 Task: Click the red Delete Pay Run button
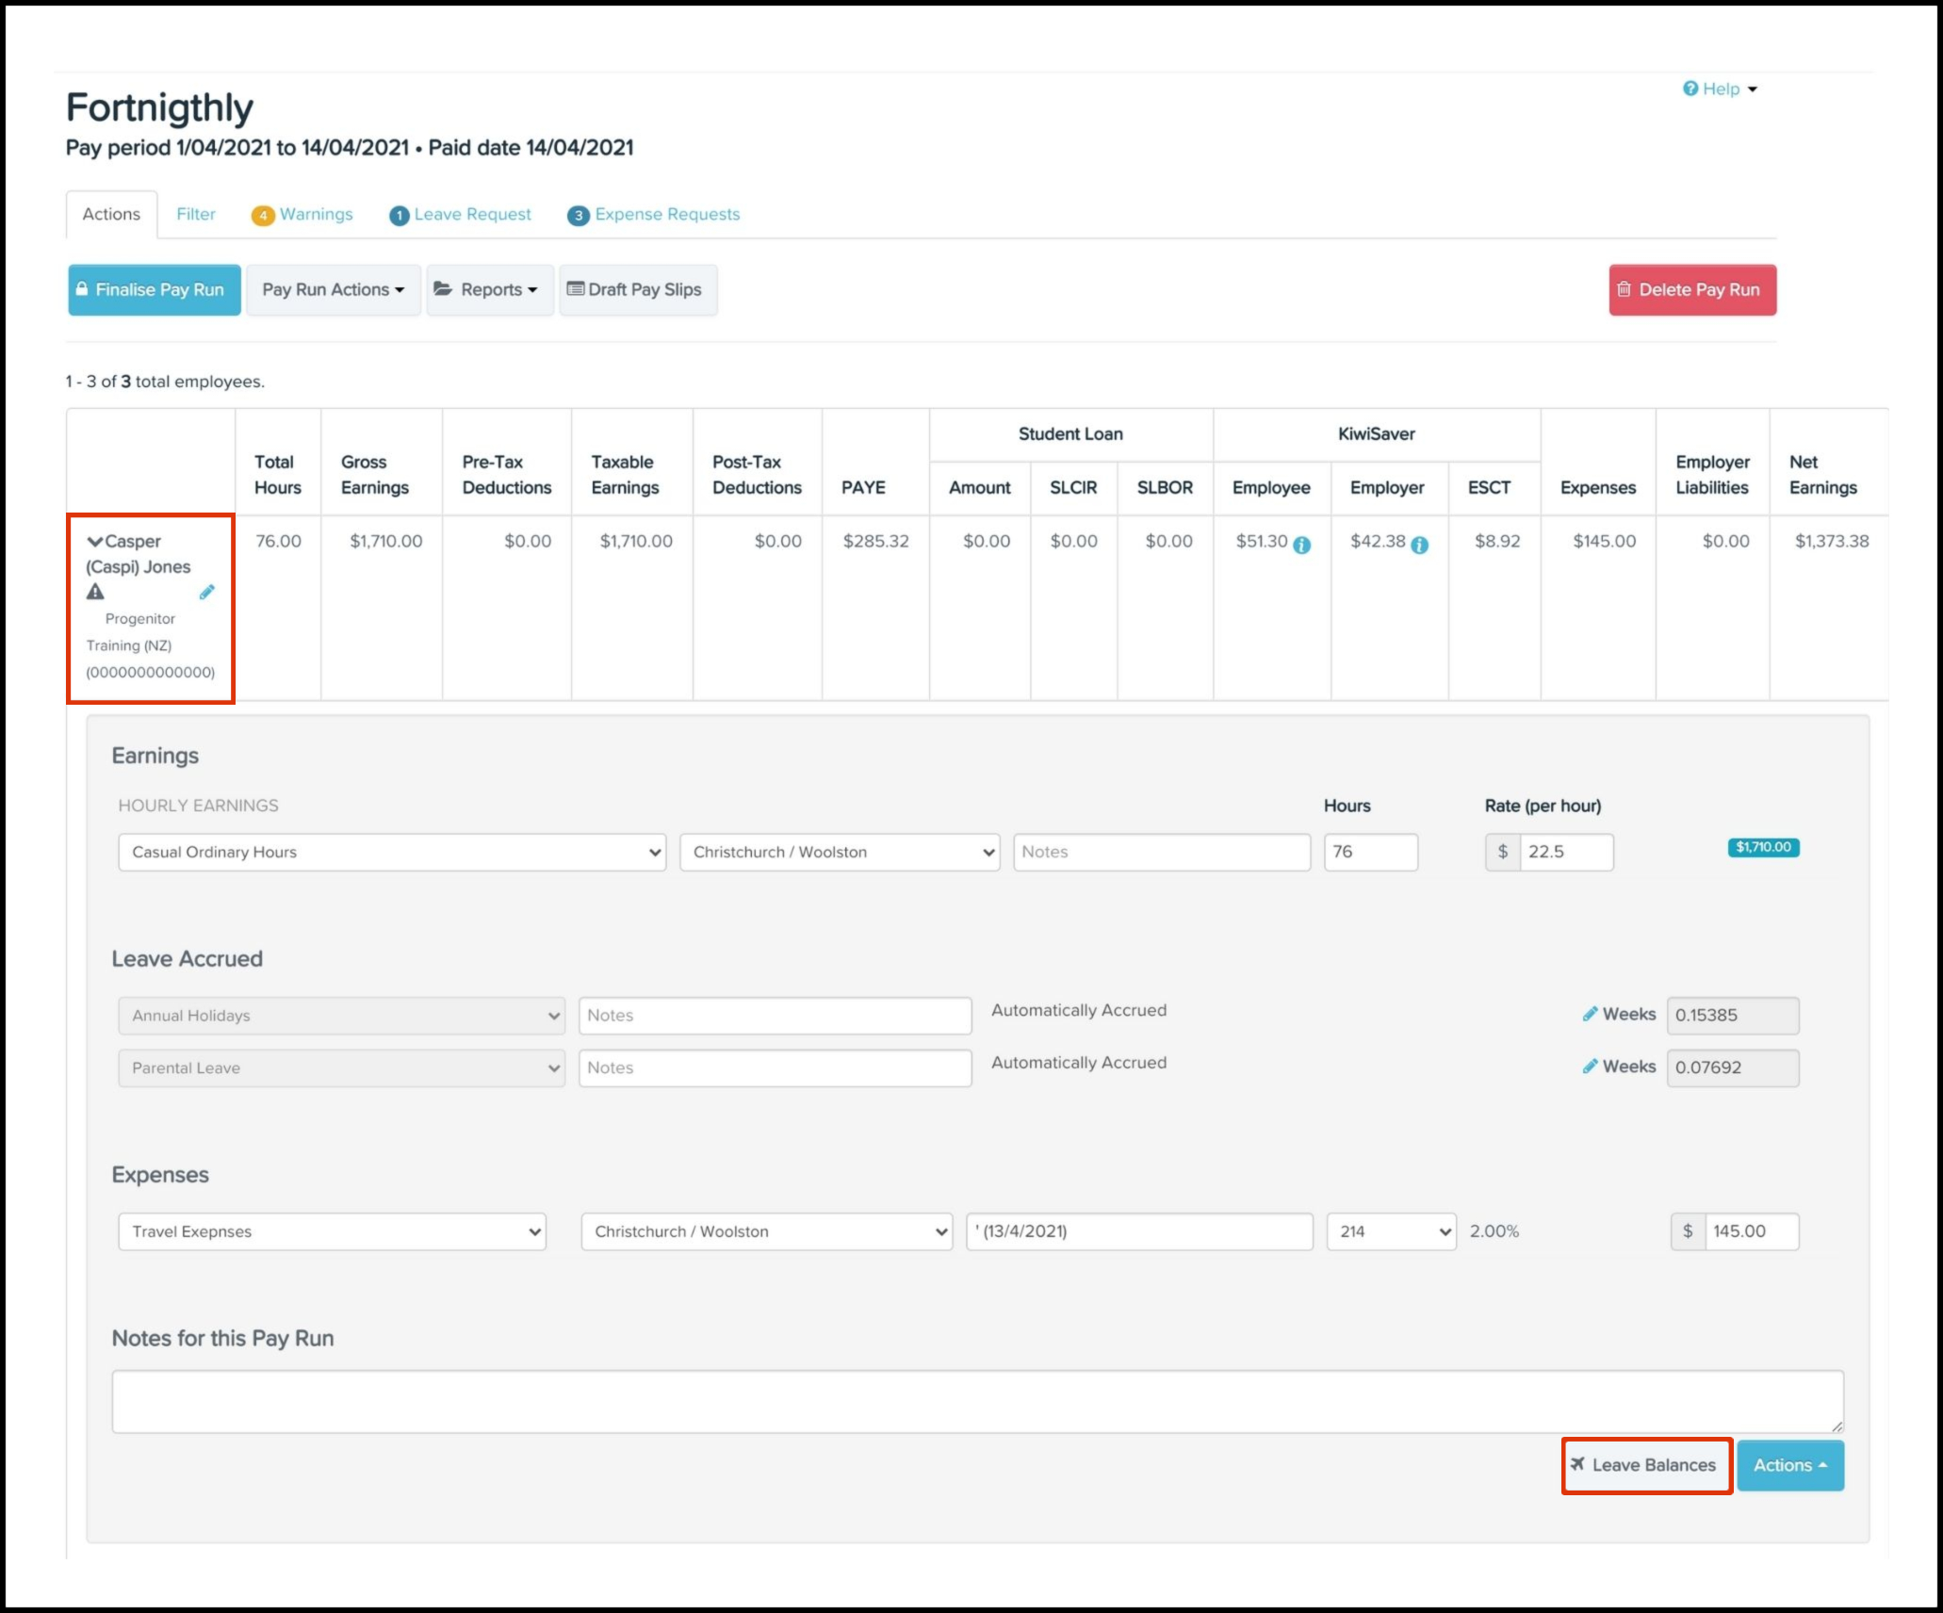pyautogui.click(x=1691, y=290)
